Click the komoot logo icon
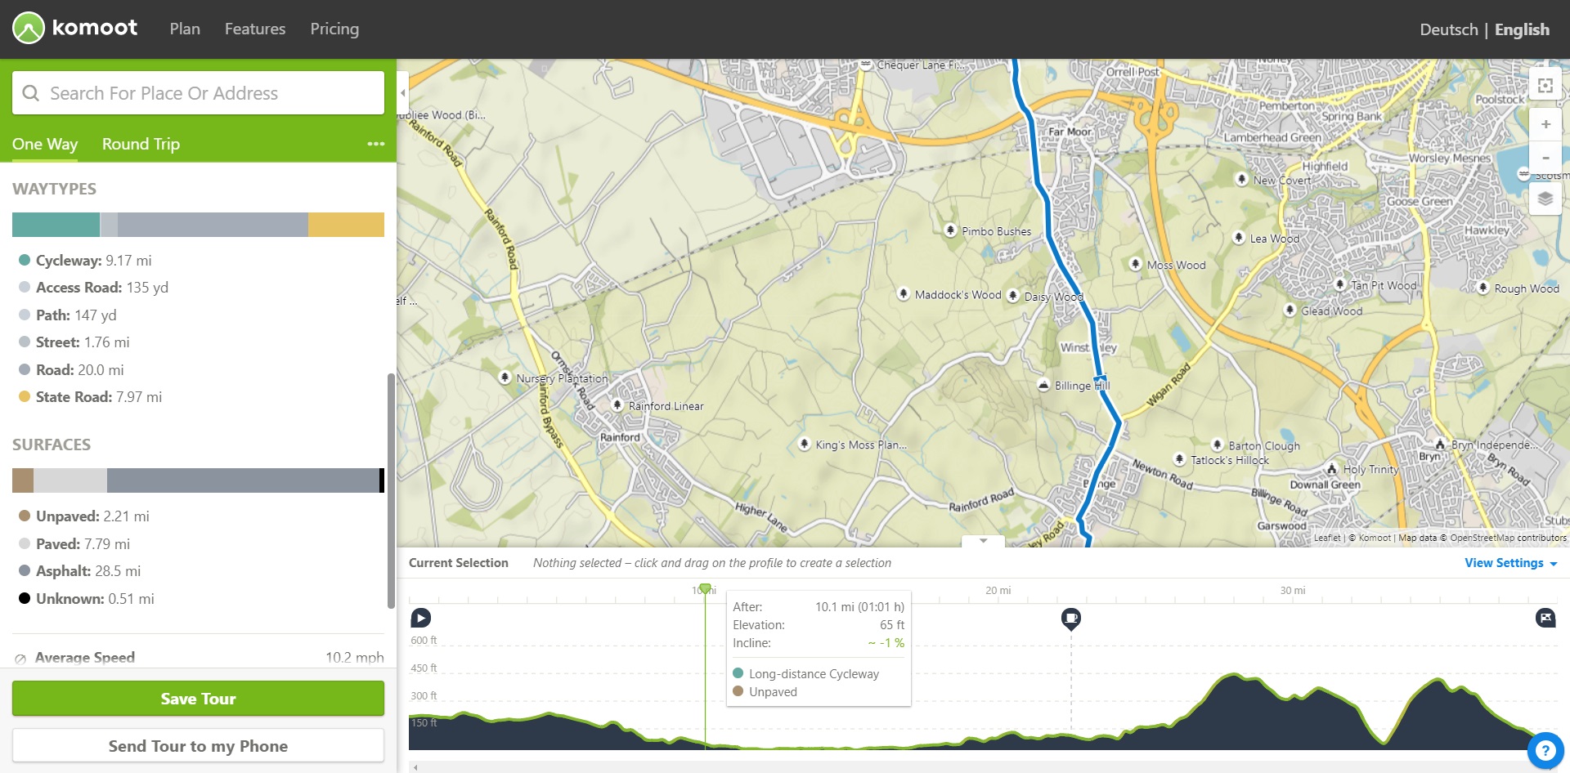The width and height of the screenshot is (1570, 773). click(29, 29)
